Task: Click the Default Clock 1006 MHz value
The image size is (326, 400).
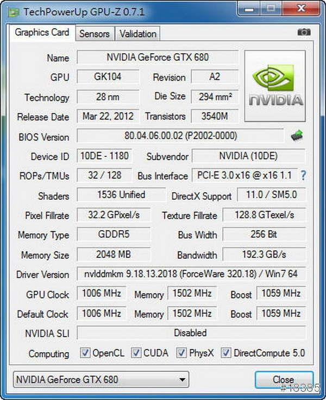Action: (x=102, y=313)
